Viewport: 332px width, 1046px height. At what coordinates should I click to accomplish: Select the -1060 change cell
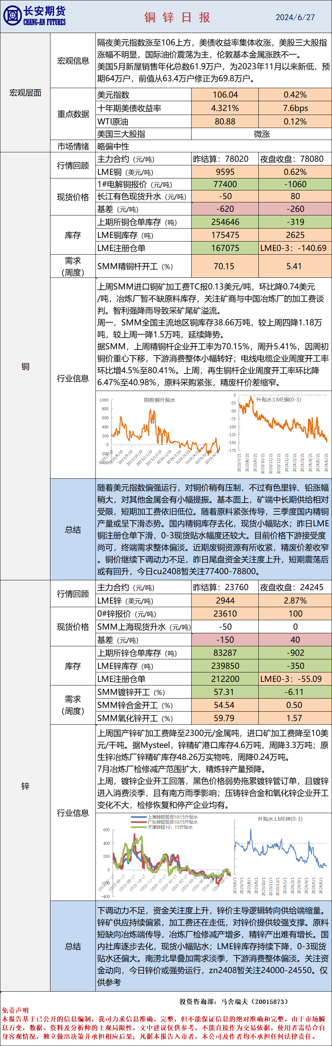[x=295, y=184]
